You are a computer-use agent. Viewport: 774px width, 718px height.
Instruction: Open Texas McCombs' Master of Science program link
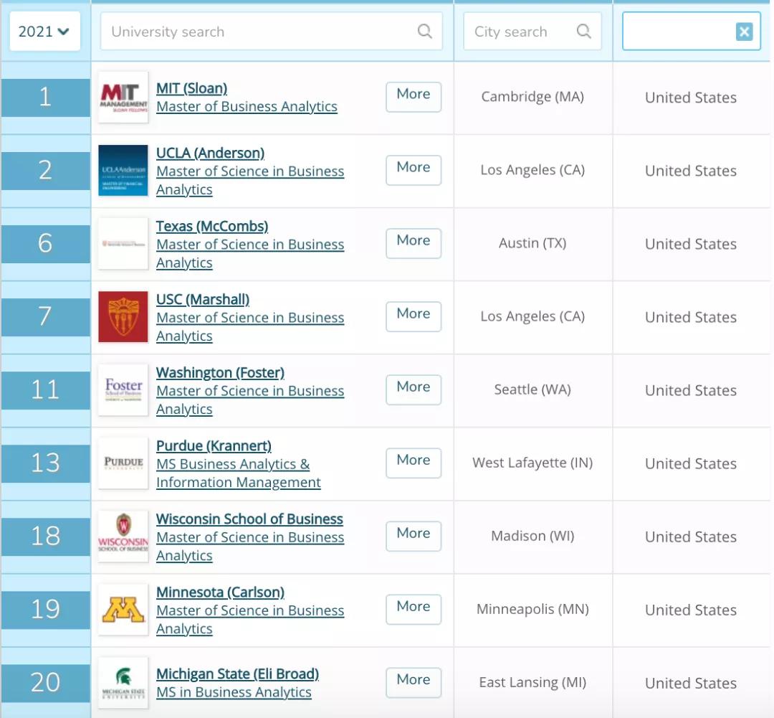click(x=250, y=253)
